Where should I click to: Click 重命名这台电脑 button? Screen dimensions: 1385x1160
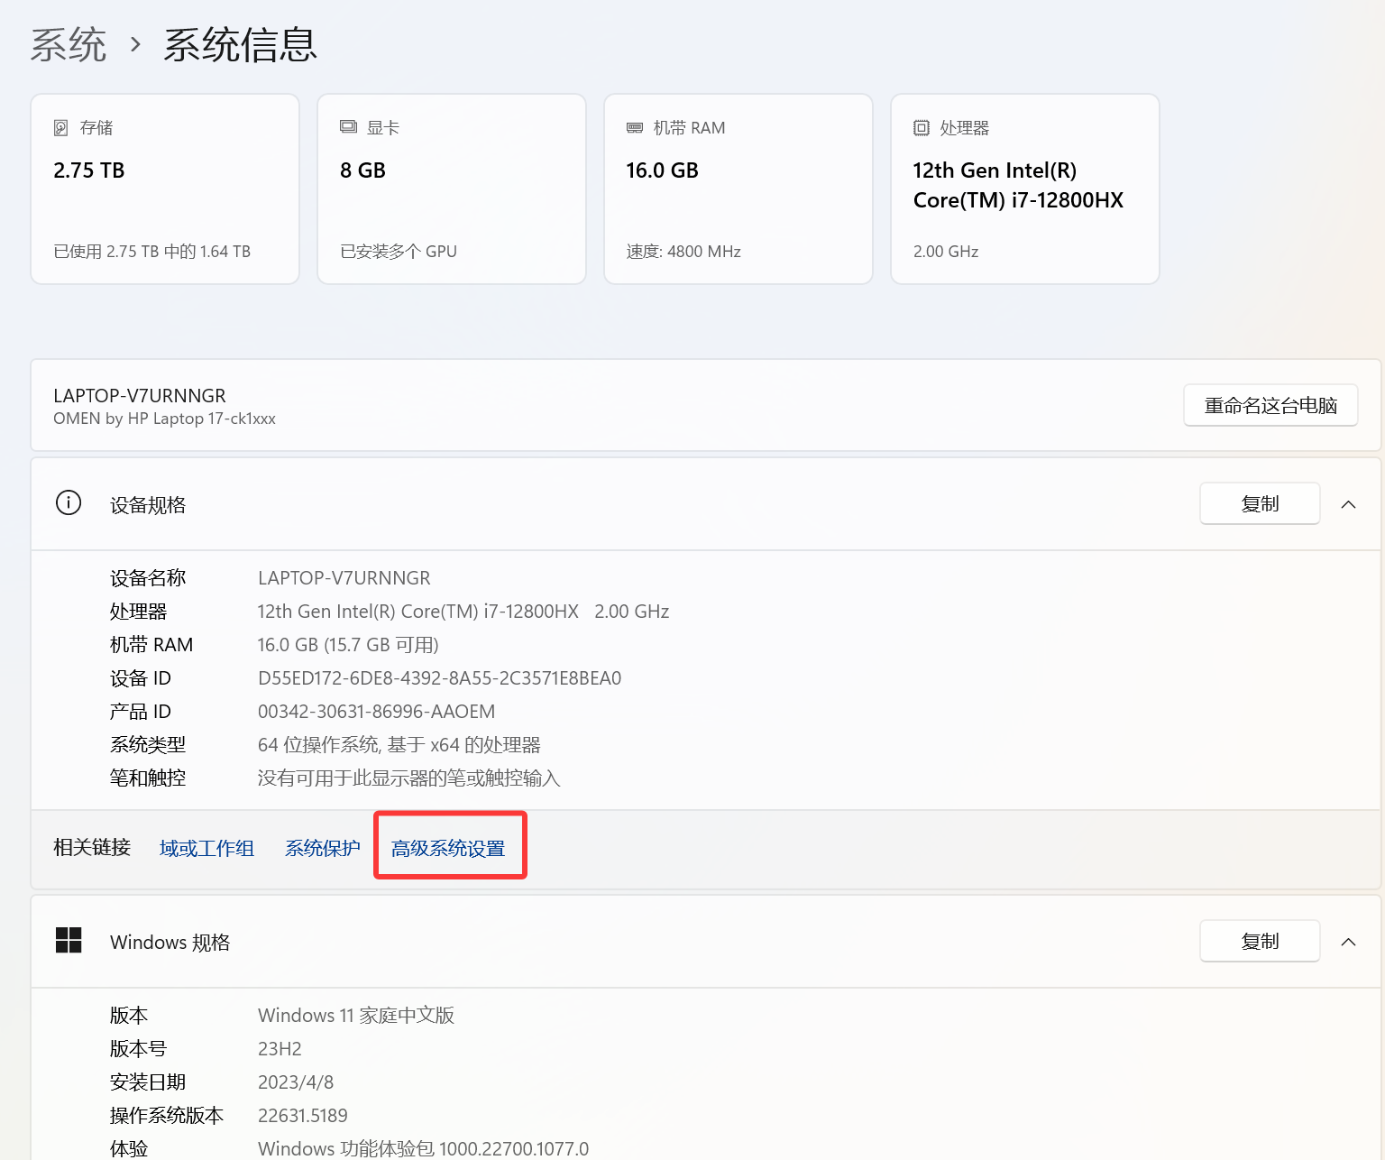tap(1270, 406)
